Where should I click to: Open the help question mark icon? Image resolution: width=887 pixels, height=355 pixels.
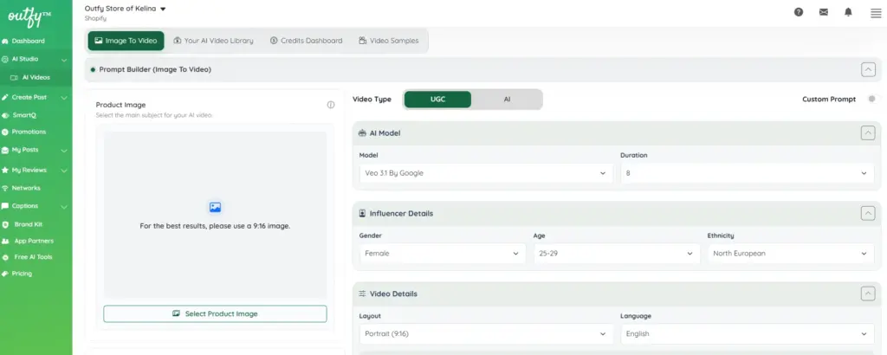pyautogui.click(x=799, y=12)
